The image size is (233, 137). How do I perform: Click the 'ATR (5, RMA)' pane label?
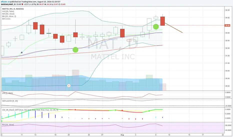coord(7,93)
